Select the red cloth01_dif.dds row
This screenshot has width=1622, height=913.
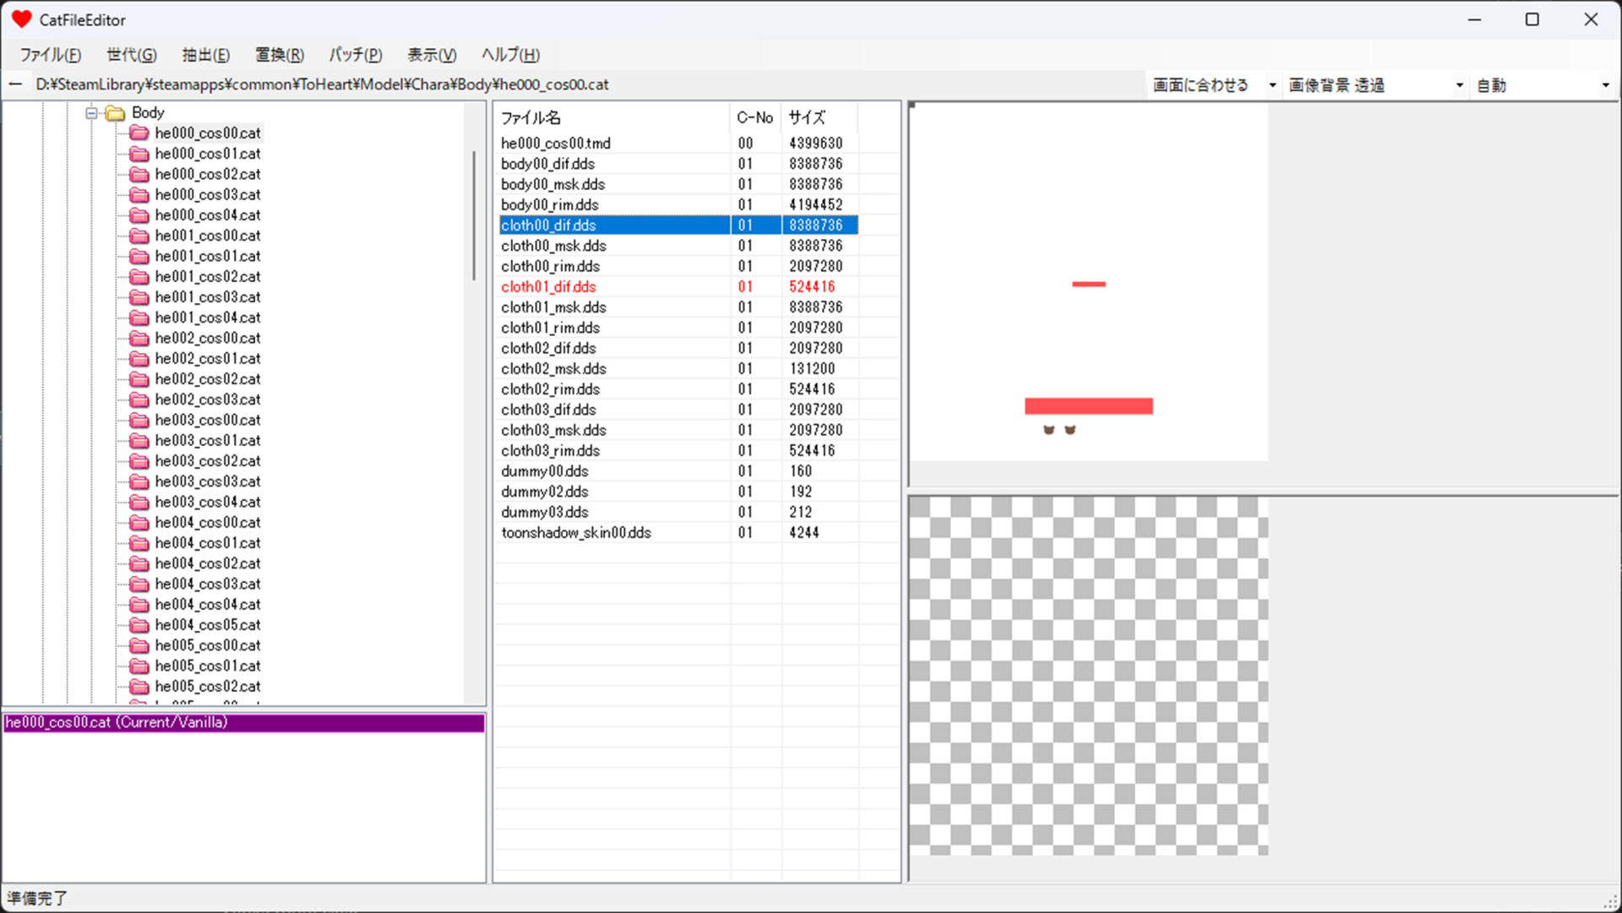tap(679, 287)
